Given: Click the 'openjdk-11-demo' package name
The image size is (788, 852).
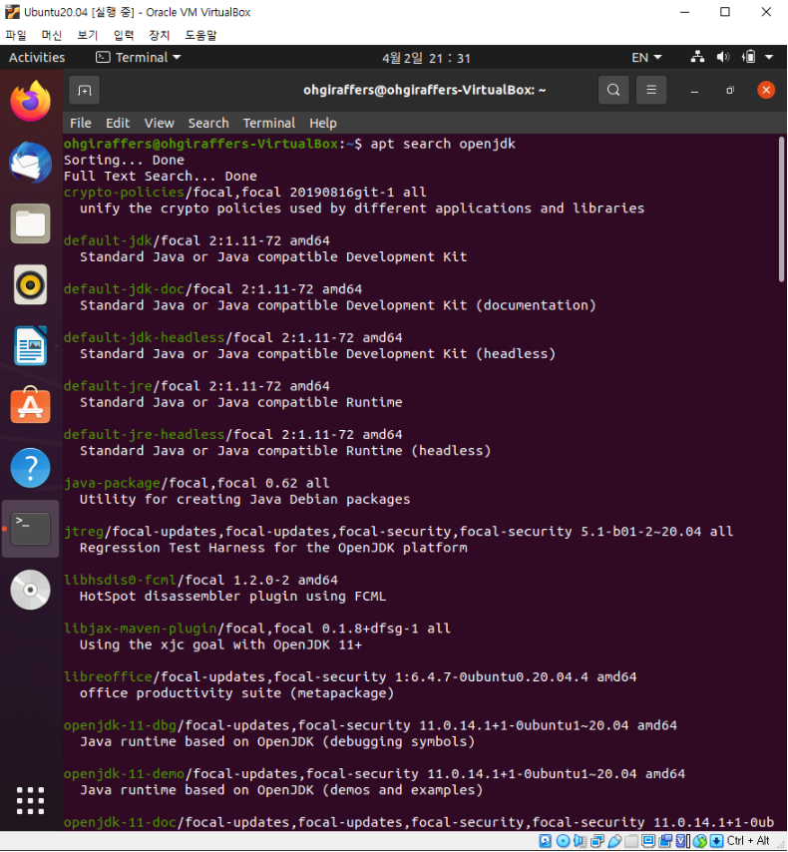Looking at the screenshot, I should 125,774.
